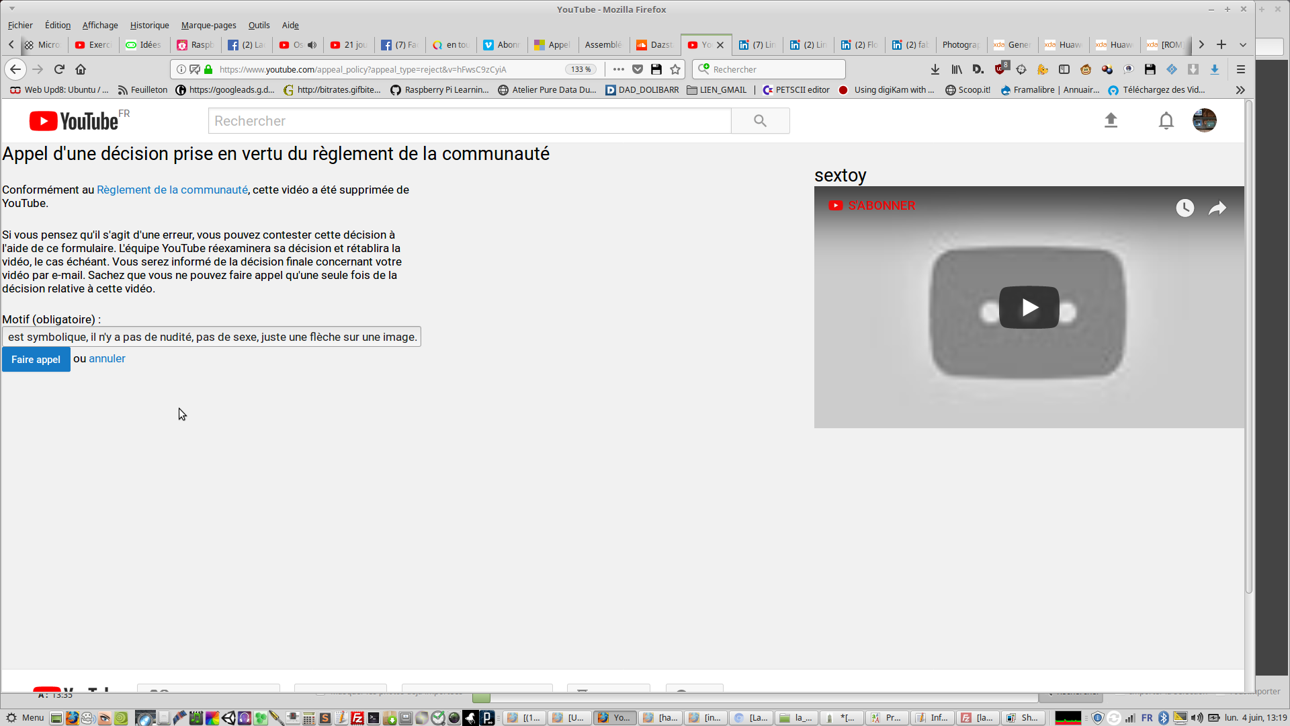
Task: Switch to the Dazst tab
Action: [655, 45]
